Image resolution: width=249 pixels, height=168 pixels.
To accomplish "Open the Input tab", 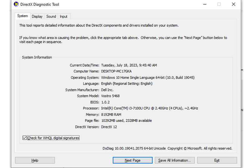I will pyautogui.click(x=63, y=16).
